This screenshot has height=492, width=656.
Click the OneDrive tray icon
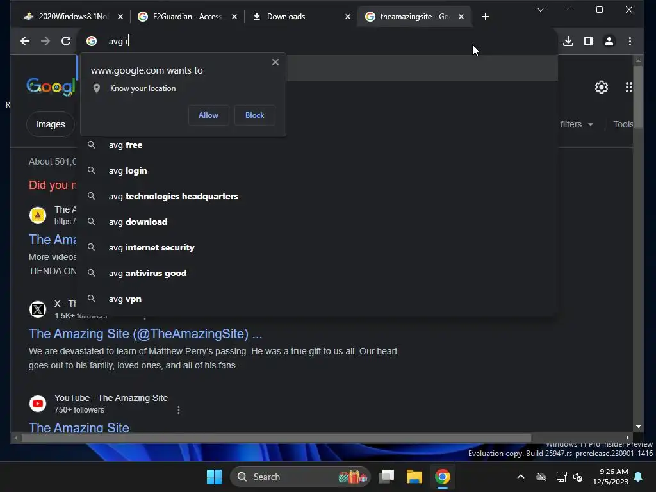(x=541, y=477)
